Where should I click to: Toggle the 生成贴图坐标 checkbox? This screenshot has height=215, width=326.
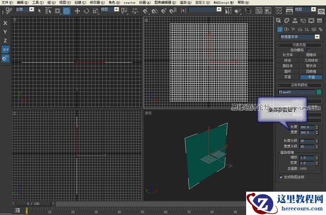coord(281,177)
